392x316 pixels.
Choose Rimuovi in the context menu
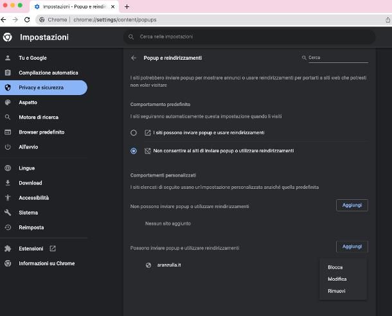point(343,291)
